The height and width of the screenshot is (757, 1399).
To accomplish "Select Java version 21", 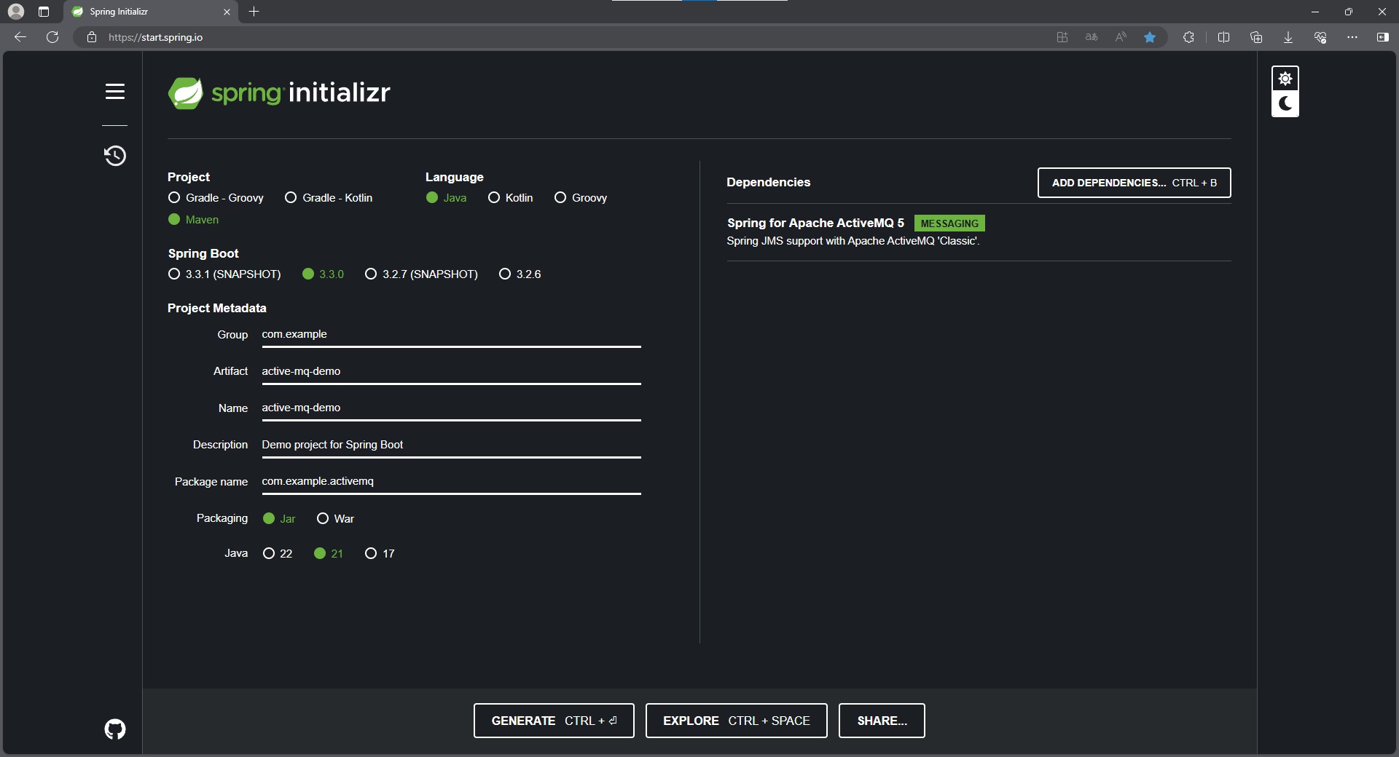I will (x=329, y=554).
